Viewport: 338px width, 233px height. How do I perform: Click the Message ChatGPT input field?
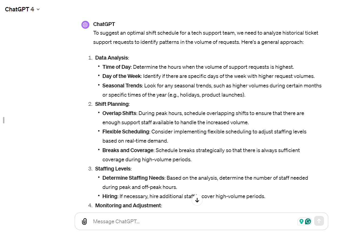[162, 221]
